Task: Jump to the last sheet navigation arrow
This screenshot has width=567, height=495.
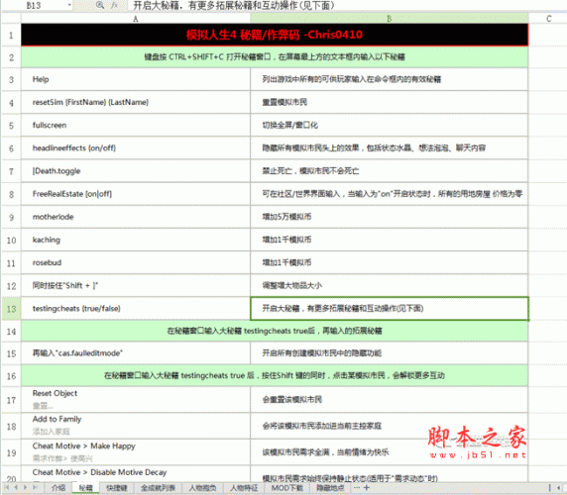Action: tap(35, 487)
